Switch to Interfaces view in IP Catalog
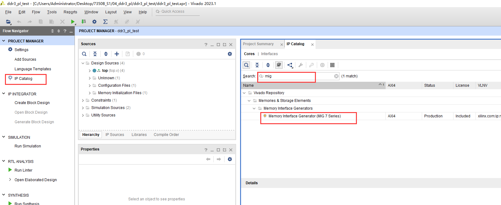The width and height of the screenshot is (501, 205). click(269, 54)
